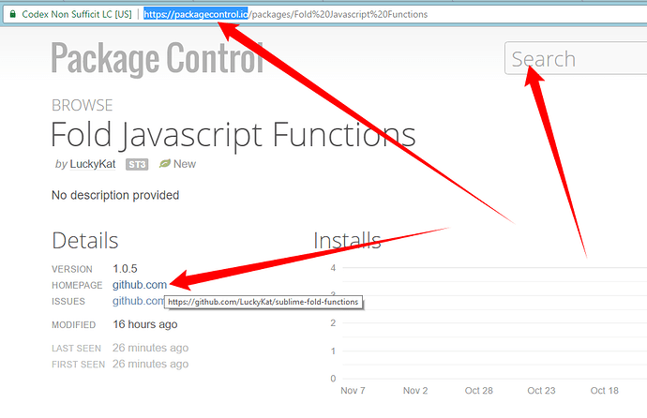This screenshot has height=418, width=647.
Task: Open the LuckyKat author link
Action: pos(99,164)
